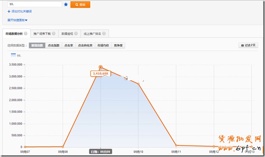Click the help icon beside 数据透视 tab
The image size is (265, 157).
click(76, 33)
